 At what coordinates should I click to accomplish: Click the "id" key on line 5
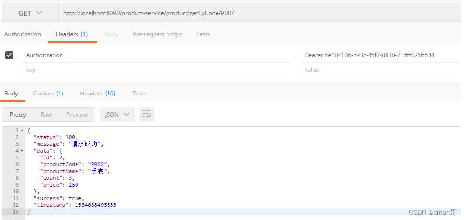[x=46, y=157]
